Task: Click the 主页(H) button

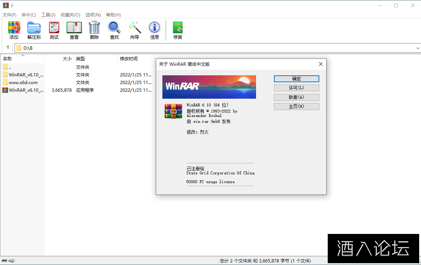Action: [296, 106]
